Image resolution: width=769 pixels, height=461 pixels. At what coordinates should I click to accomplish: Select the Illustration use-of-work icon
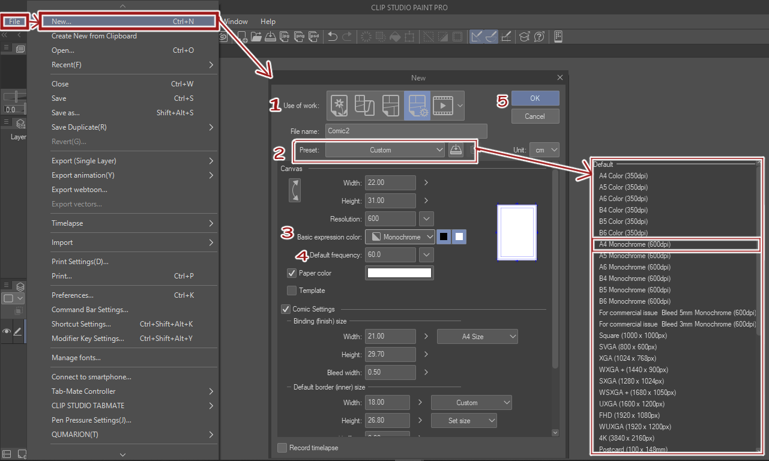pos(340,106)
